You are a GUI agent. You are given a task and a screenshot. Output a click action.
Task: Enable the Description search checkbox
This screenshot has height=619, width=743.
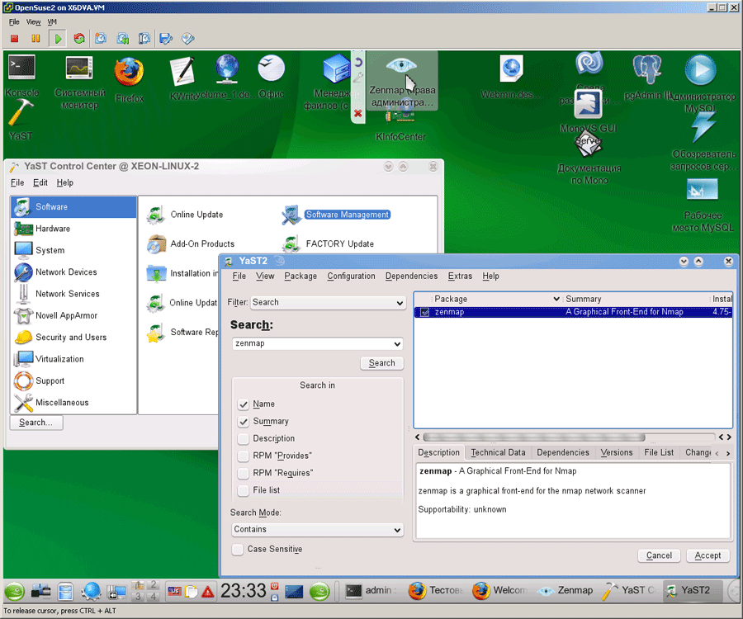(243, 439)
